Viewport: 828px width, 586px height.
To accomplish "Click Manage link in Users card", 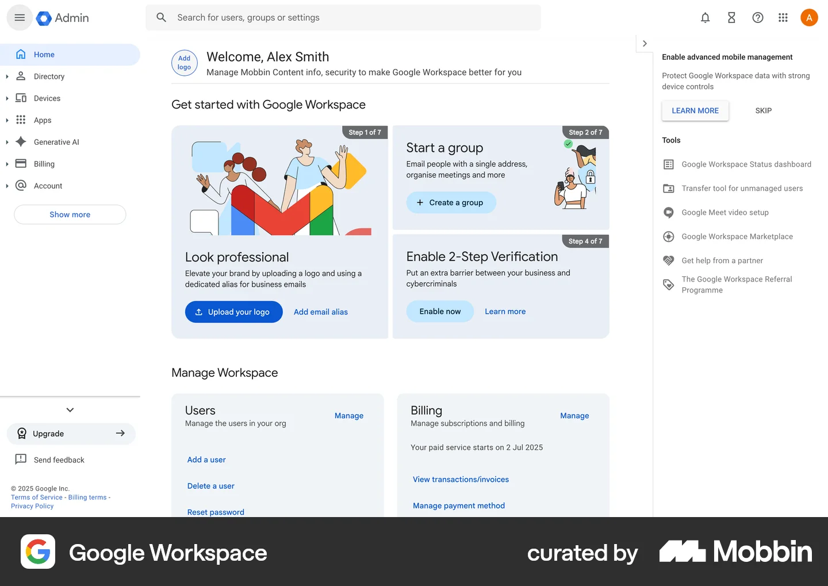I will tap(349, 416).
